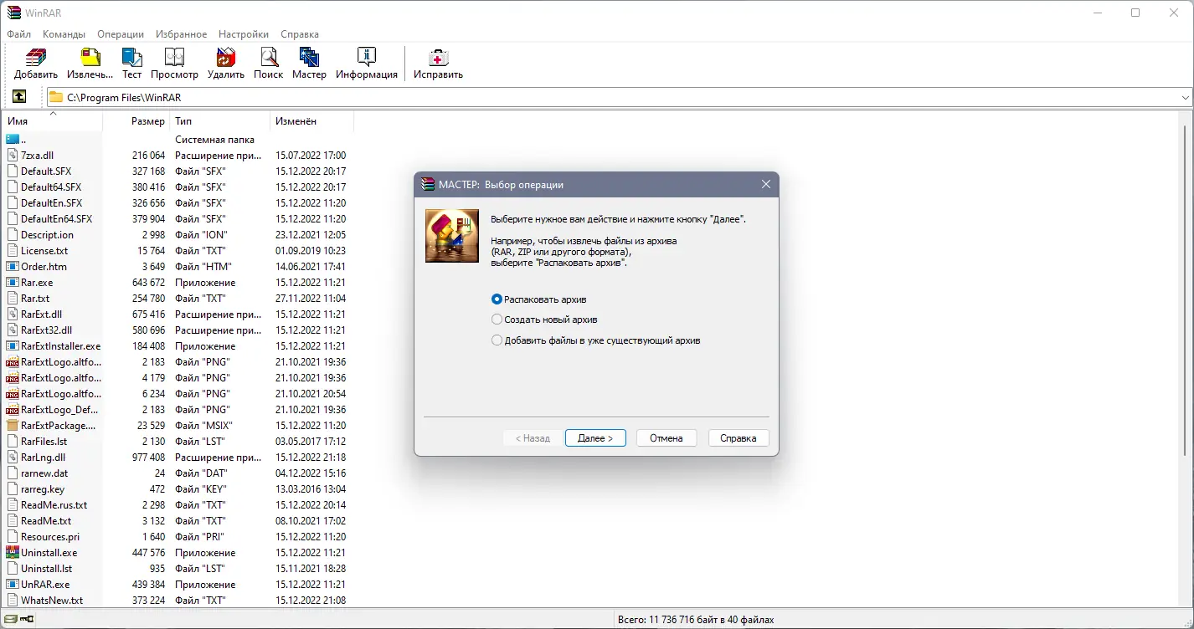Viewport: 1194px width, 629px height.
Task: Click the RarExtInstaller.exe file icon
Action: pyautogui.click(x=13, y=346)
